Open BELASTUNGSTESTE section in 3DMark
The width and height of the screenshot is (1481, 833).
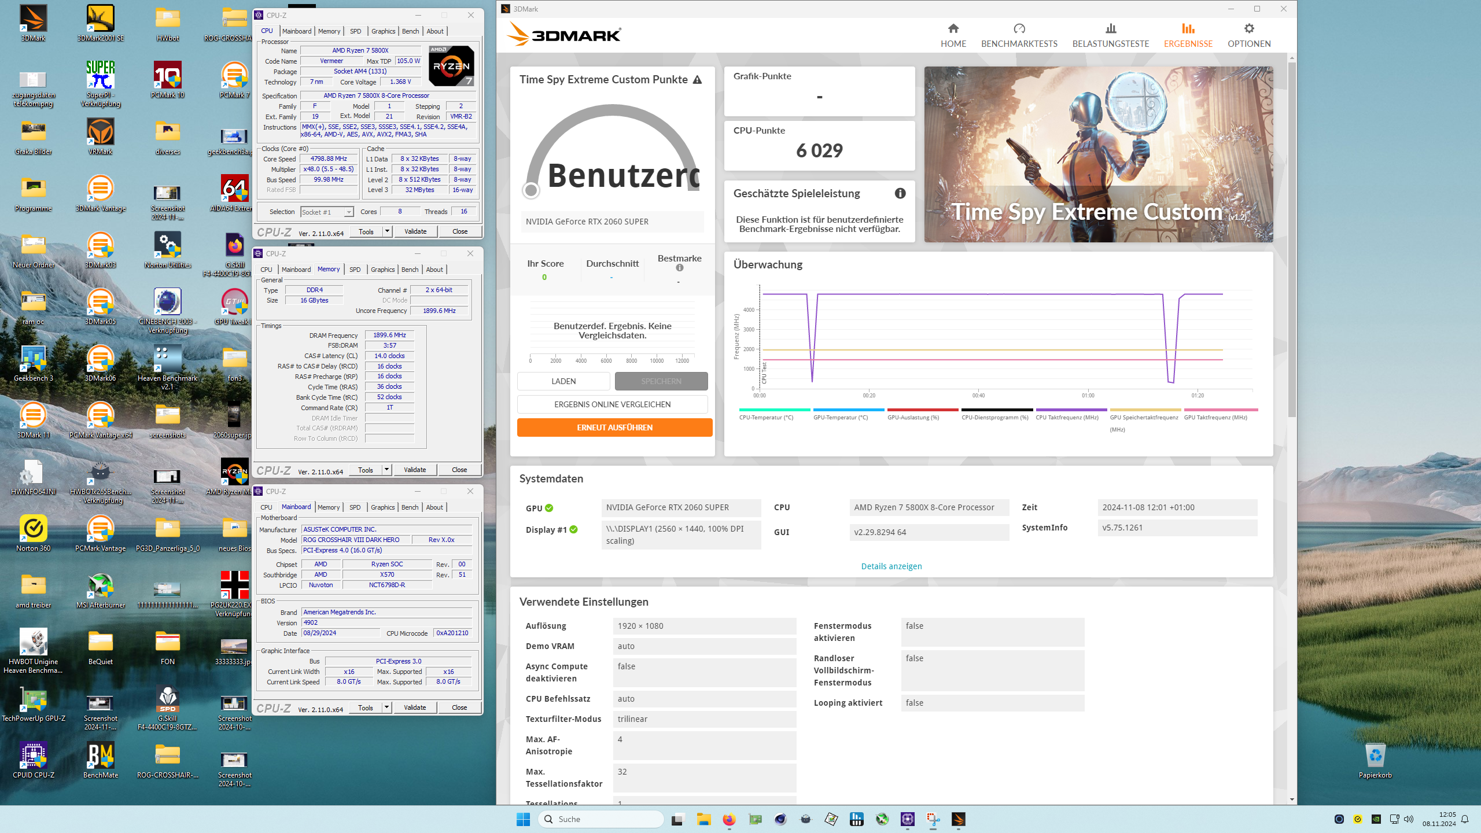pos(1110,35)
